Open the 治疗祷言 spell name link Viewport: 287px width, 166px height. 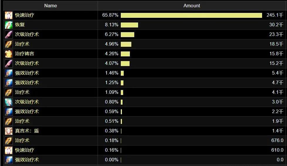(25, 54)
